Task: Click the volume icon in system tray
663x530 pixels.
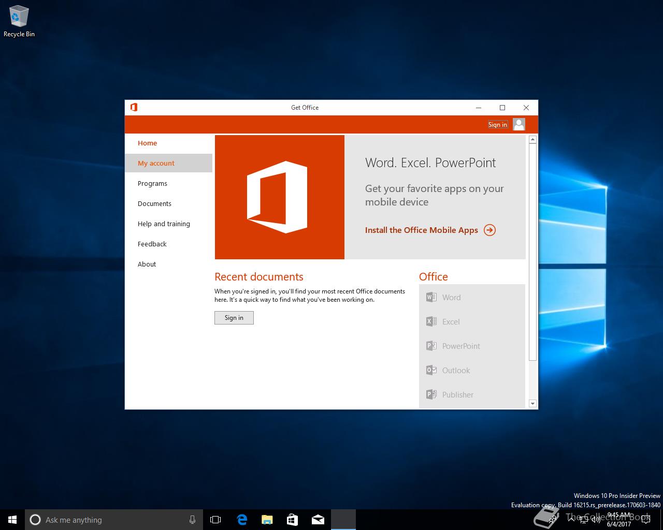Action: tap(596, 520)
